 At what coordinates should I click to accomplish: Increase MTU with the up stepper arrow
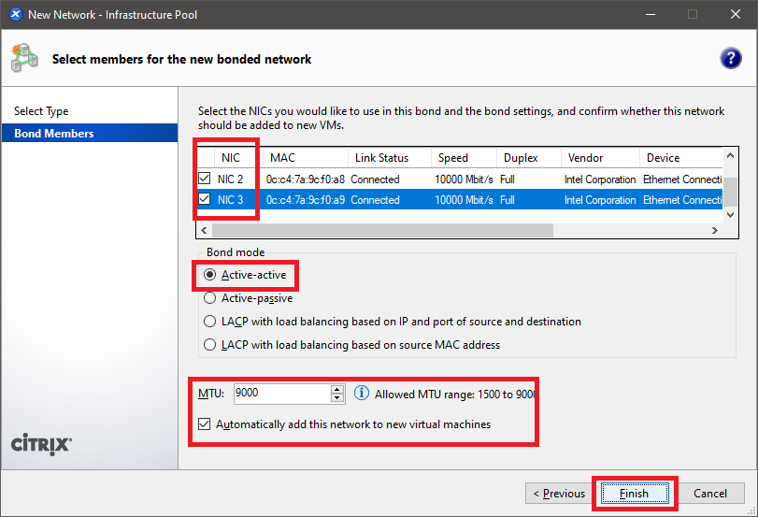(337, 389)
